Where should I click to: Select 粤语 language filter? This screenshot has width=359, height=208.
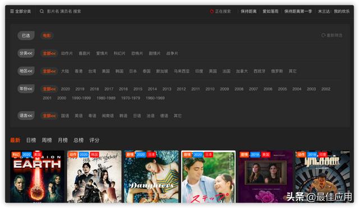coord(92,116)
